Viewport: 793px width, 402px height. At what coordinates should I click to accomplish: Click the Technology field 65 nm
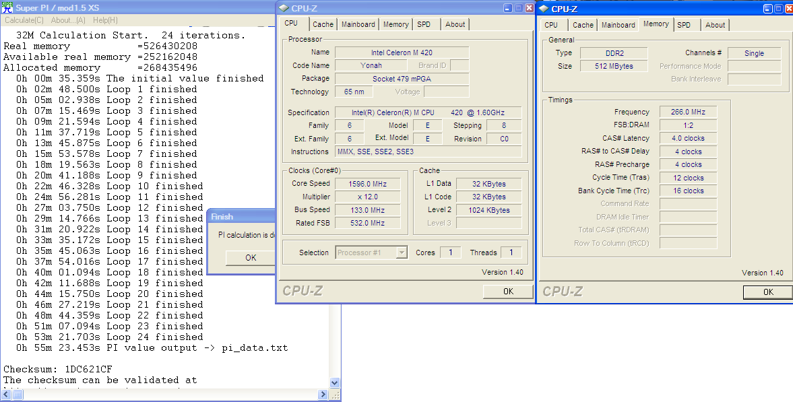pos(354,92)
